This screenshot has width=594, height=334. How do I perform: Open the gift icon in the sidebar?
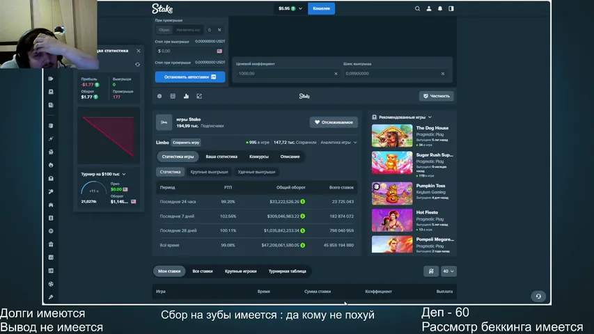pyautogui.click(x=51, y=244)
